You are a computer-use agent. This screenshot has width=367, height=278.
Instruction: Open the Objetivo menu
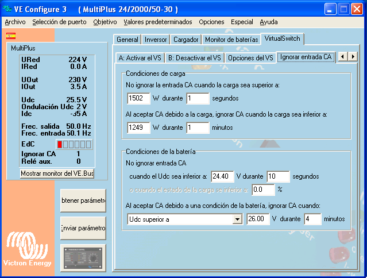click(x=105, y=22)
